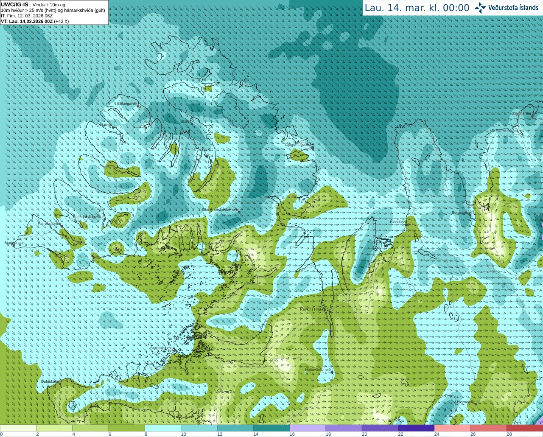Pick the 2–4 m/s light green swatch
This screenshot has width=543, height=437.
(x=54, y=428)
